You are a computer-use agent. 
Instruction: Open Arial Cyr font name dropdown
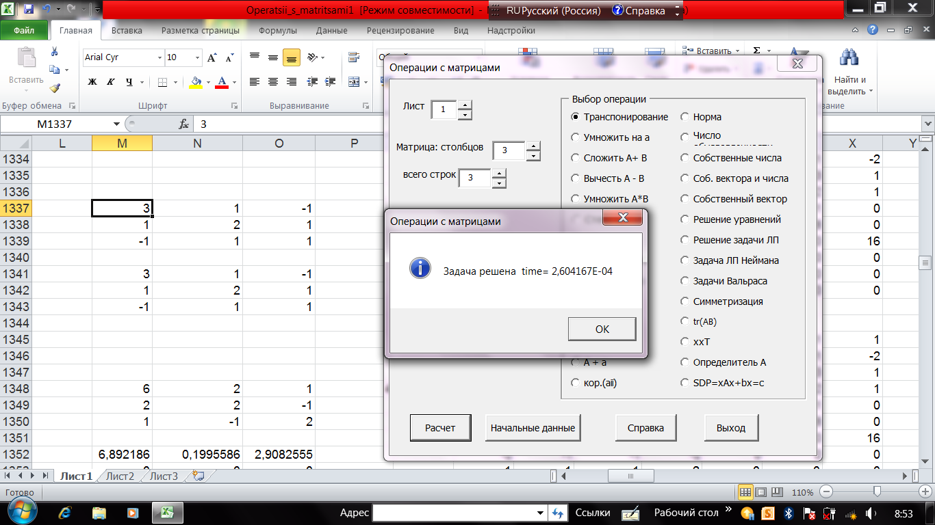point(159,58)
